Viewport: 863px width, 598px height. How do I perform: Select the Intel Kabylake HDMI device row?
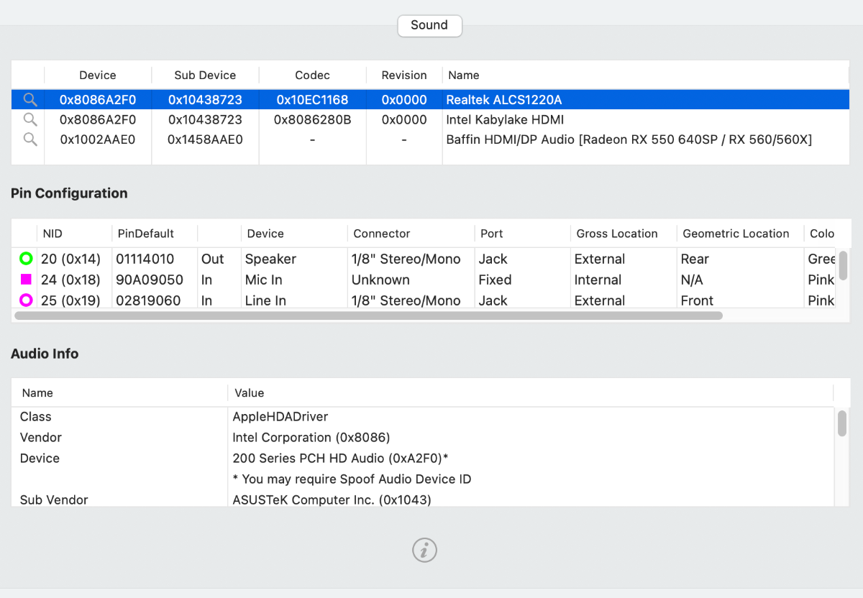click(x=503, y=119)
